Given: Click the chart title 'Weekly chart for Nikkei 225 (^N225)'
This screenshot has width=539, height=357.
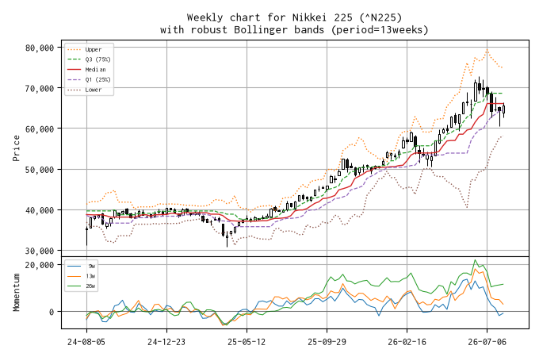Looking at the screenshot, I should point(294,17).
